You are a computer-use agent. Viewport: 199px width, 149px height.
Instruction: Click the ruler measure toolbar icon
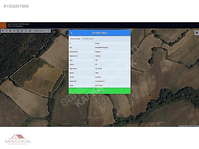(26, 31)
